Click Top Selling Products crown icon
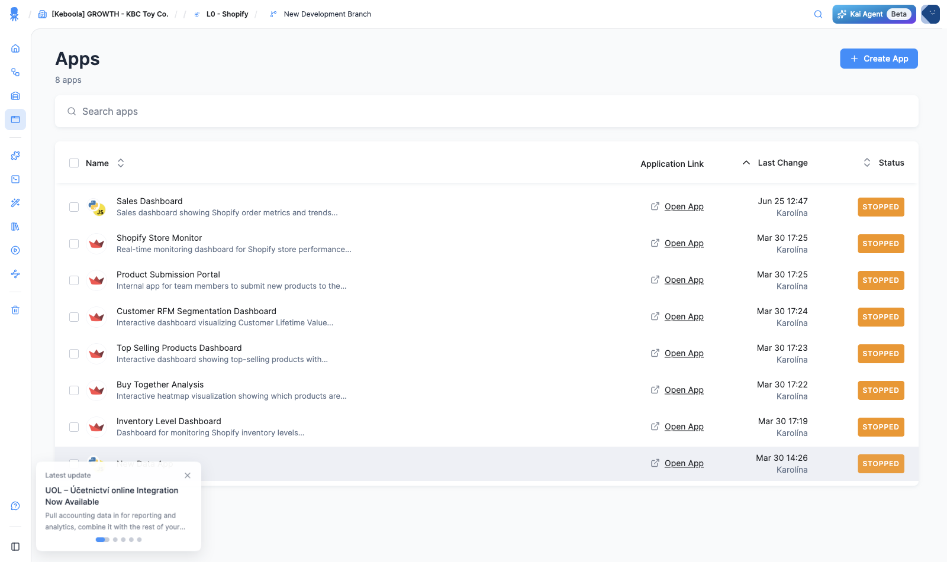 pos(96,354)
